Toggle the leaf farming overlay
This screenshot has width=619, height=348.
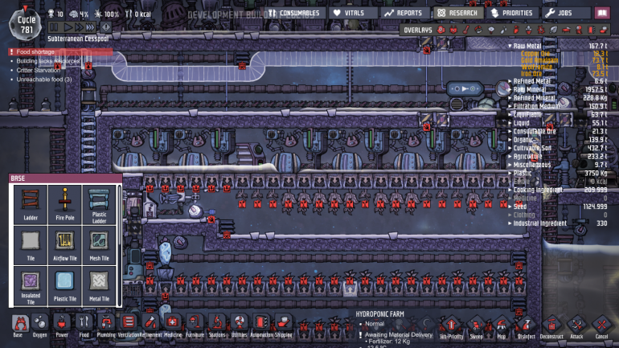(554, 30)
